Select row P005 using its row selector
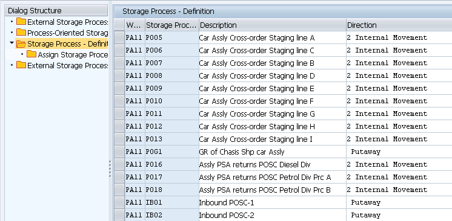Screen dimensions: 452x221 pyautogui.click(x=119, y=37)
